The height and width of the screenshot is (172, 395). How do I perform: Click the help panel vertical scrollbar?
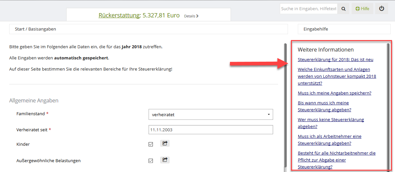coord(388,105)
